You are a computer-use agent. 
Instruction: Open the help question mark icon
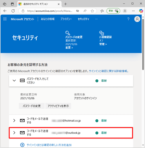pyautogui.click(x=128, y=19)
